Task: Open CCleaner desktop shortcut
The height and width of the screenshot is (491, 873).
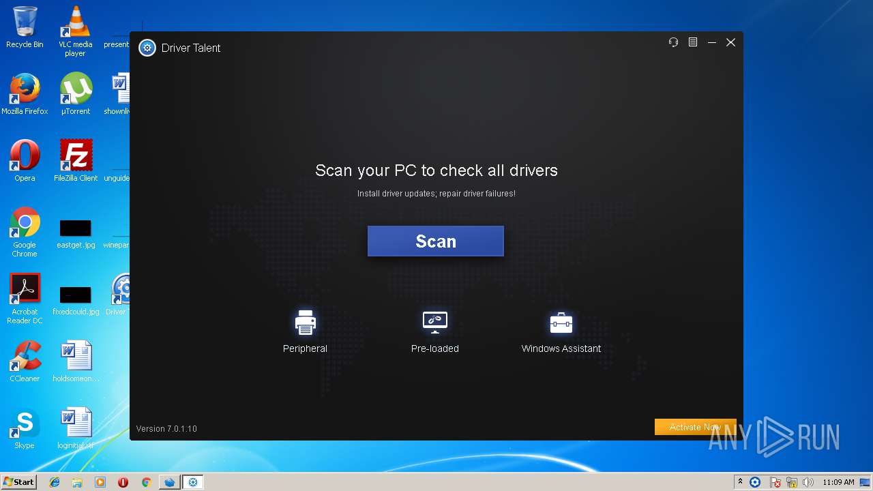Action: [25, 361]
